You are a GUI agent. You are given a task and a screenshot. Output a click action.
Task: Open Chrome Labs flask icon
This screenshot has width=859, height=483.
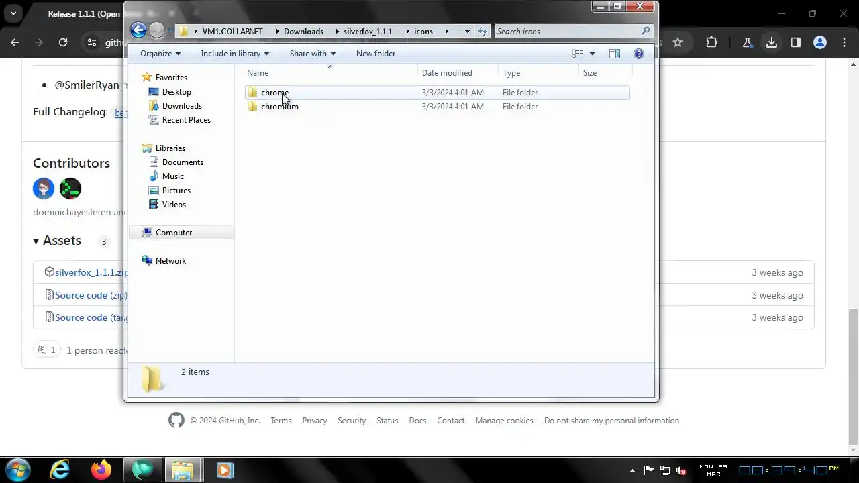coord(747,42)
